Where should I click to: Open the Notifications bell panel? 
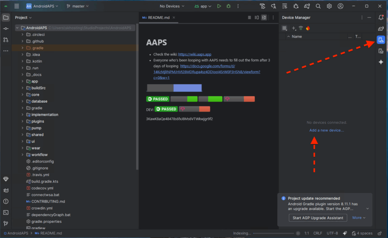(x=381, y=17)
